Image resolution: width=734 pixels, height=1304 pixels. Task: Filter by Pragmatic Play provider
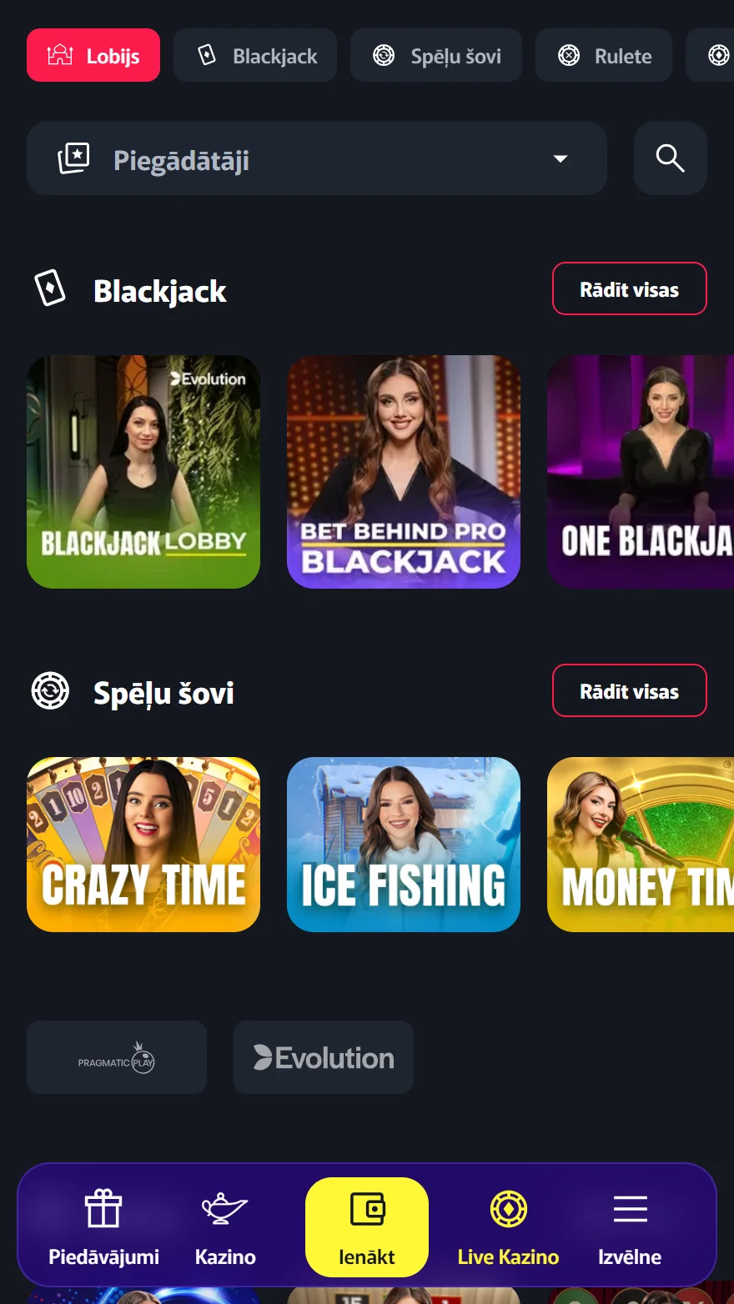(117, 1057)
